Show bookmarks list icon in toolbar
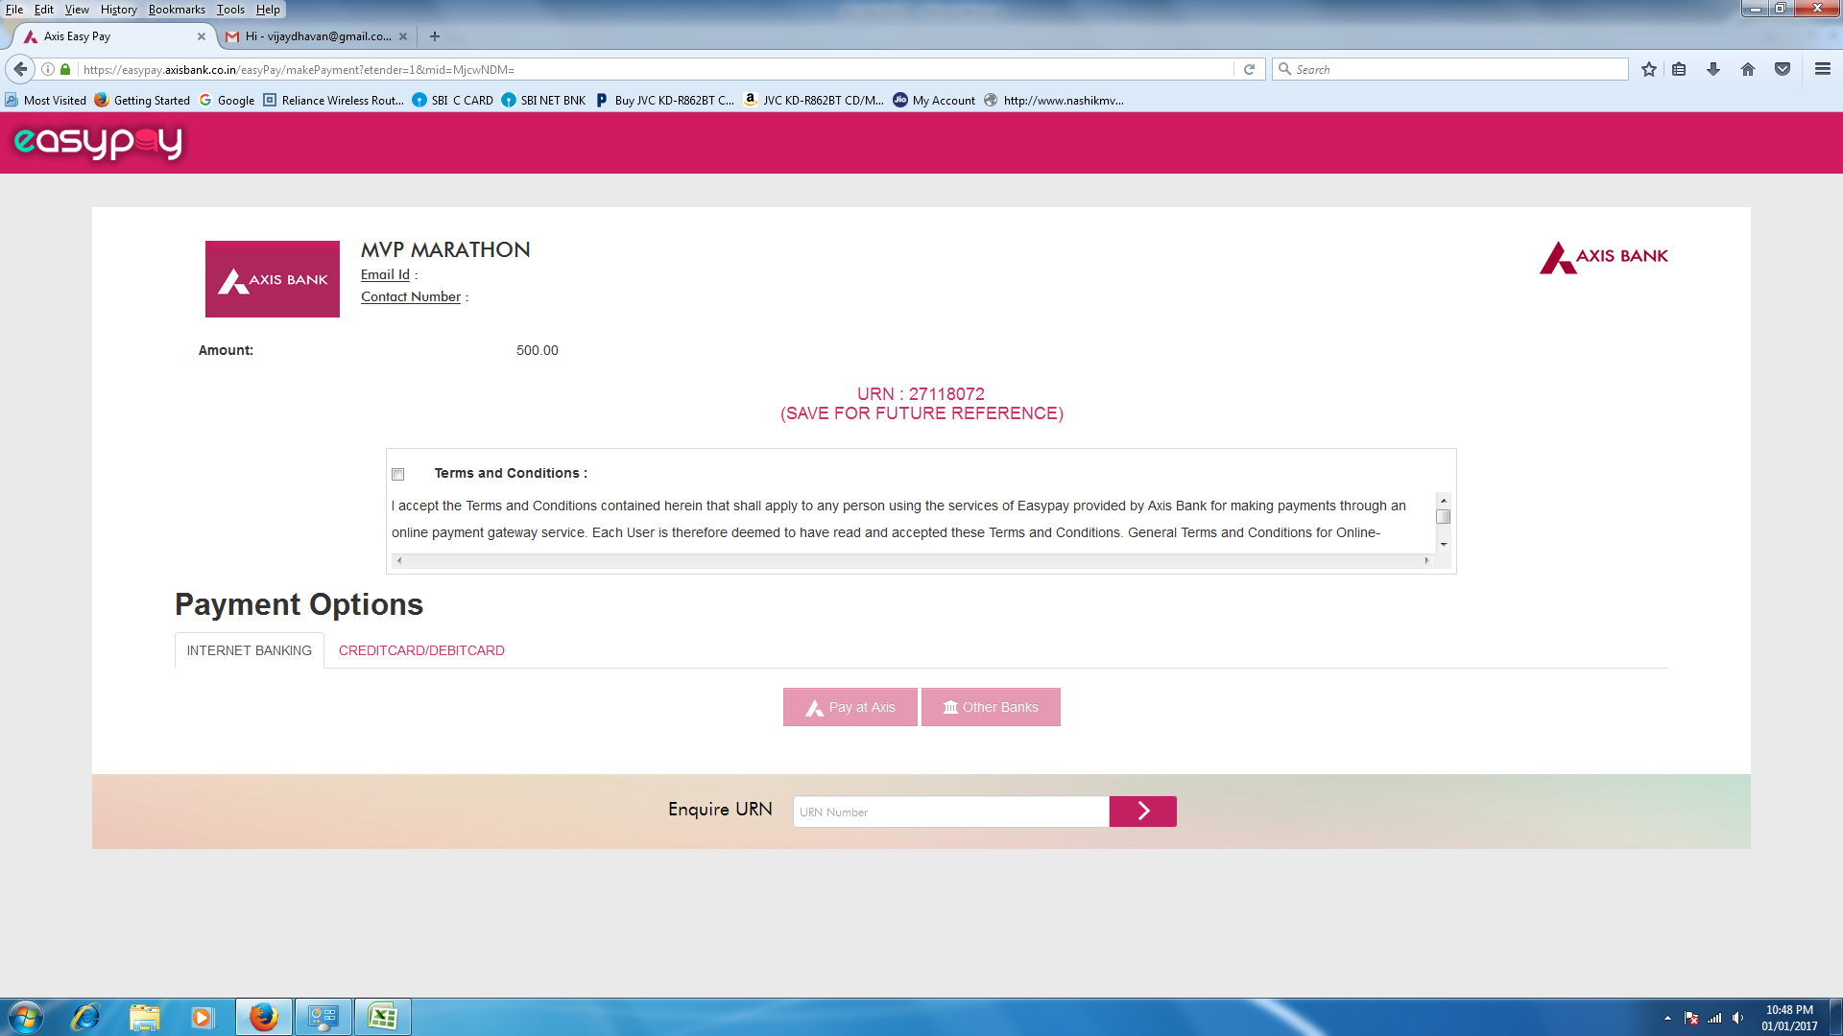 pos(1679,69)
